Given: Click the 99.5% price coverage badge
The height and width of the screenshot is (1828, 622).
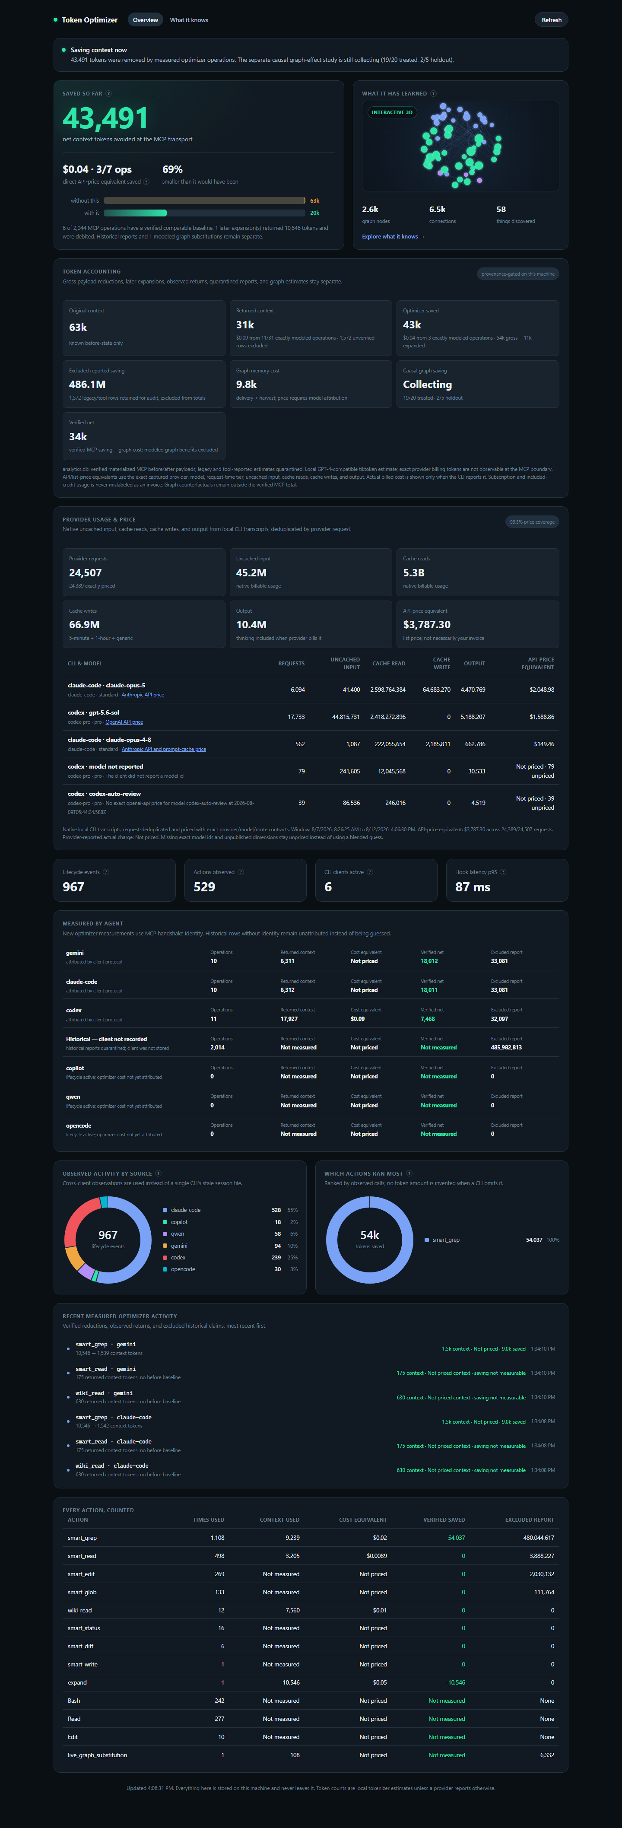Looking at the screenshot, I should (x=532, y=521).
